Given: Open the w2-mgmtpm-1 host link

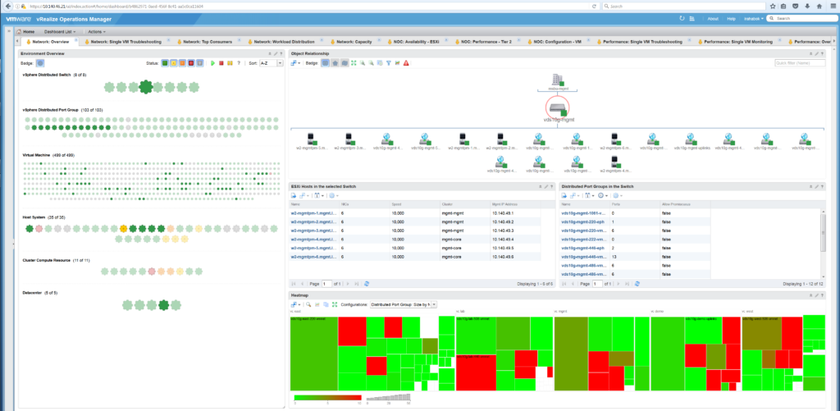Looking at the screenshot, I should (x=313, y=212).
